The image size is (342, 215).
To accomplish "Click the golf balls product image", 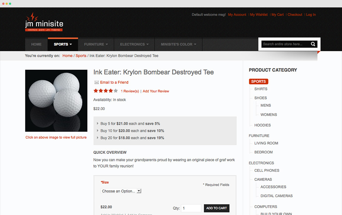I will pos(56,101).
